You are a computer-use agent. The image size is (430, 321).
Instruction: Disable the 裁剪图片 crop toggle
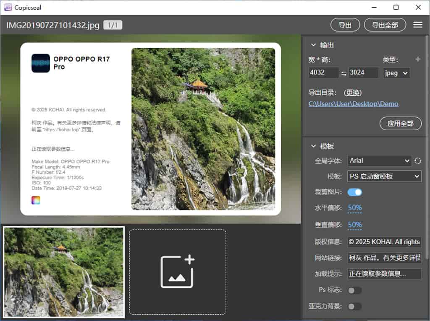pyautogui.click(x=354, y=192)
